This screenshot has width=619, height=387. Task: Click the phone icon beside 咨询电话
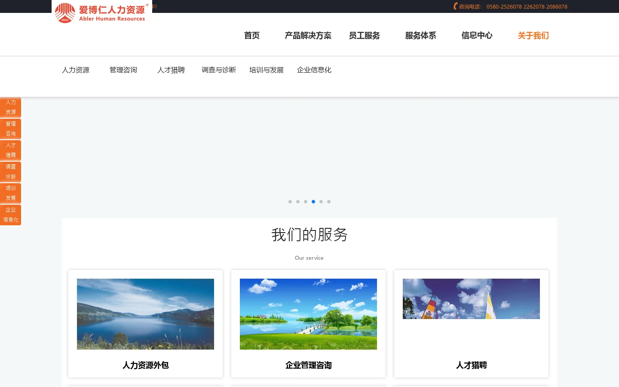click(x=456, y=6)
